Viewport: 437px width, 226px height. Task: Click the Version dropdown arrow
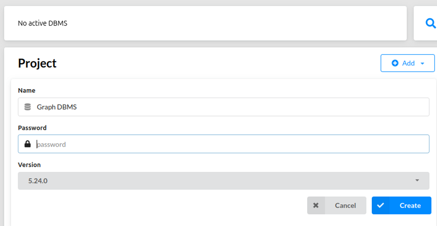click(417, 180)
